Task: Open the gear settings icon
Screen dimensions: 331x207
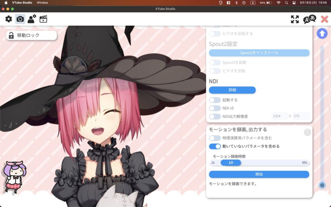Action: click(x=9, y=19)
